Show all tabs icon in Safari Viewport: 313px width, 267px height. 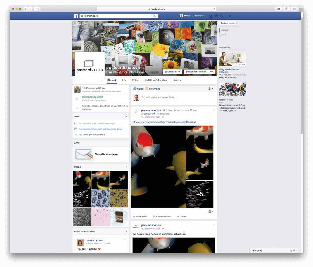[294, 9]
